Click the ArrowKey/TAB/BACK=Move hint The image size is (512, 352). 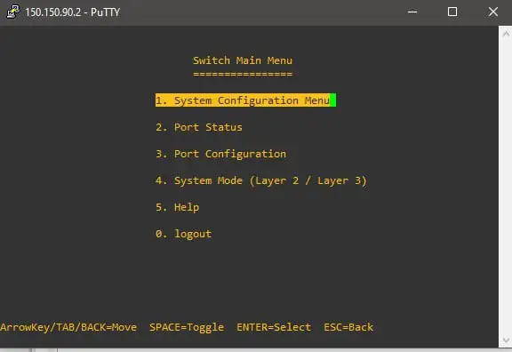pos(68,327)
